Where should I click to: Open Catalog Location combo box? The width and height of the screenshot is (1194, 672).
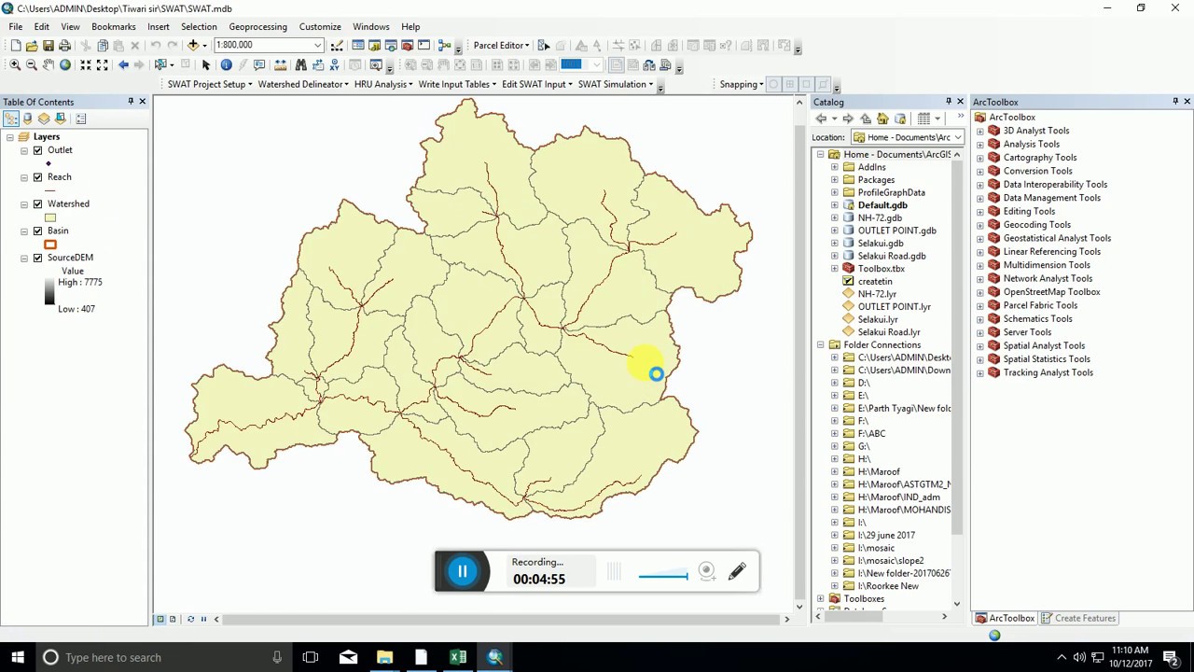point(908,137)
